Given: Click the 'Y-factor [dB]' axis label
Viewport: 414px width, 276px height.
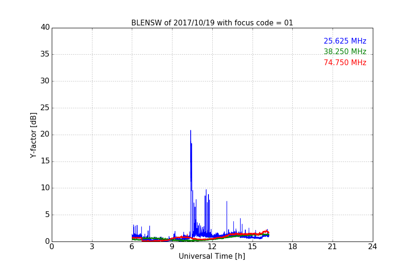Looking at the screenshot, I should click(33, 135).
